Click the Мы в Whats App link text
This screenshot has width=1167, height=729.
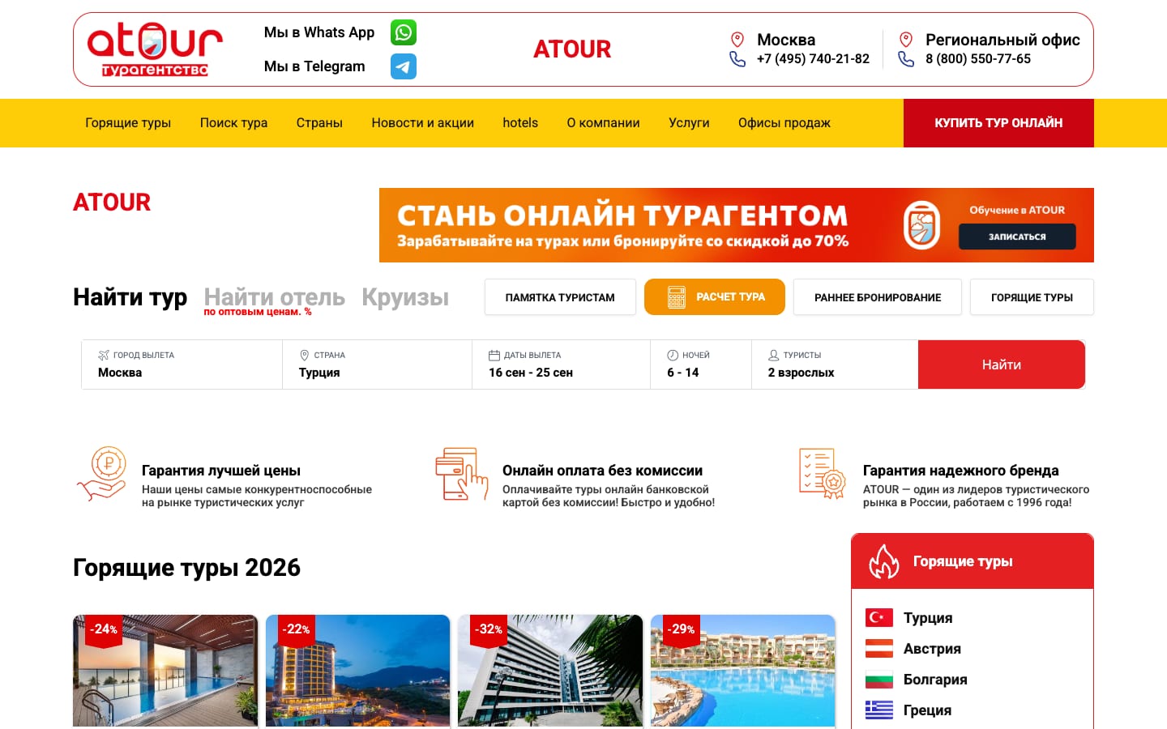click(x=319, y=32)
